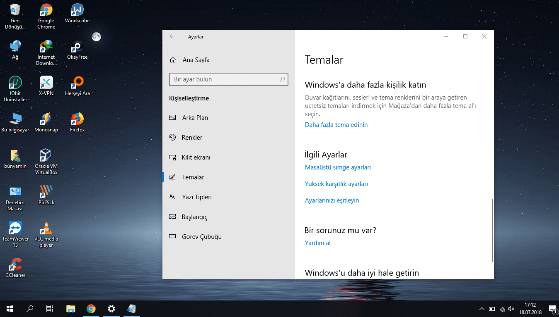
Task: Open Yüksek karşıtlık ayarları link
Action: point(336,184)
